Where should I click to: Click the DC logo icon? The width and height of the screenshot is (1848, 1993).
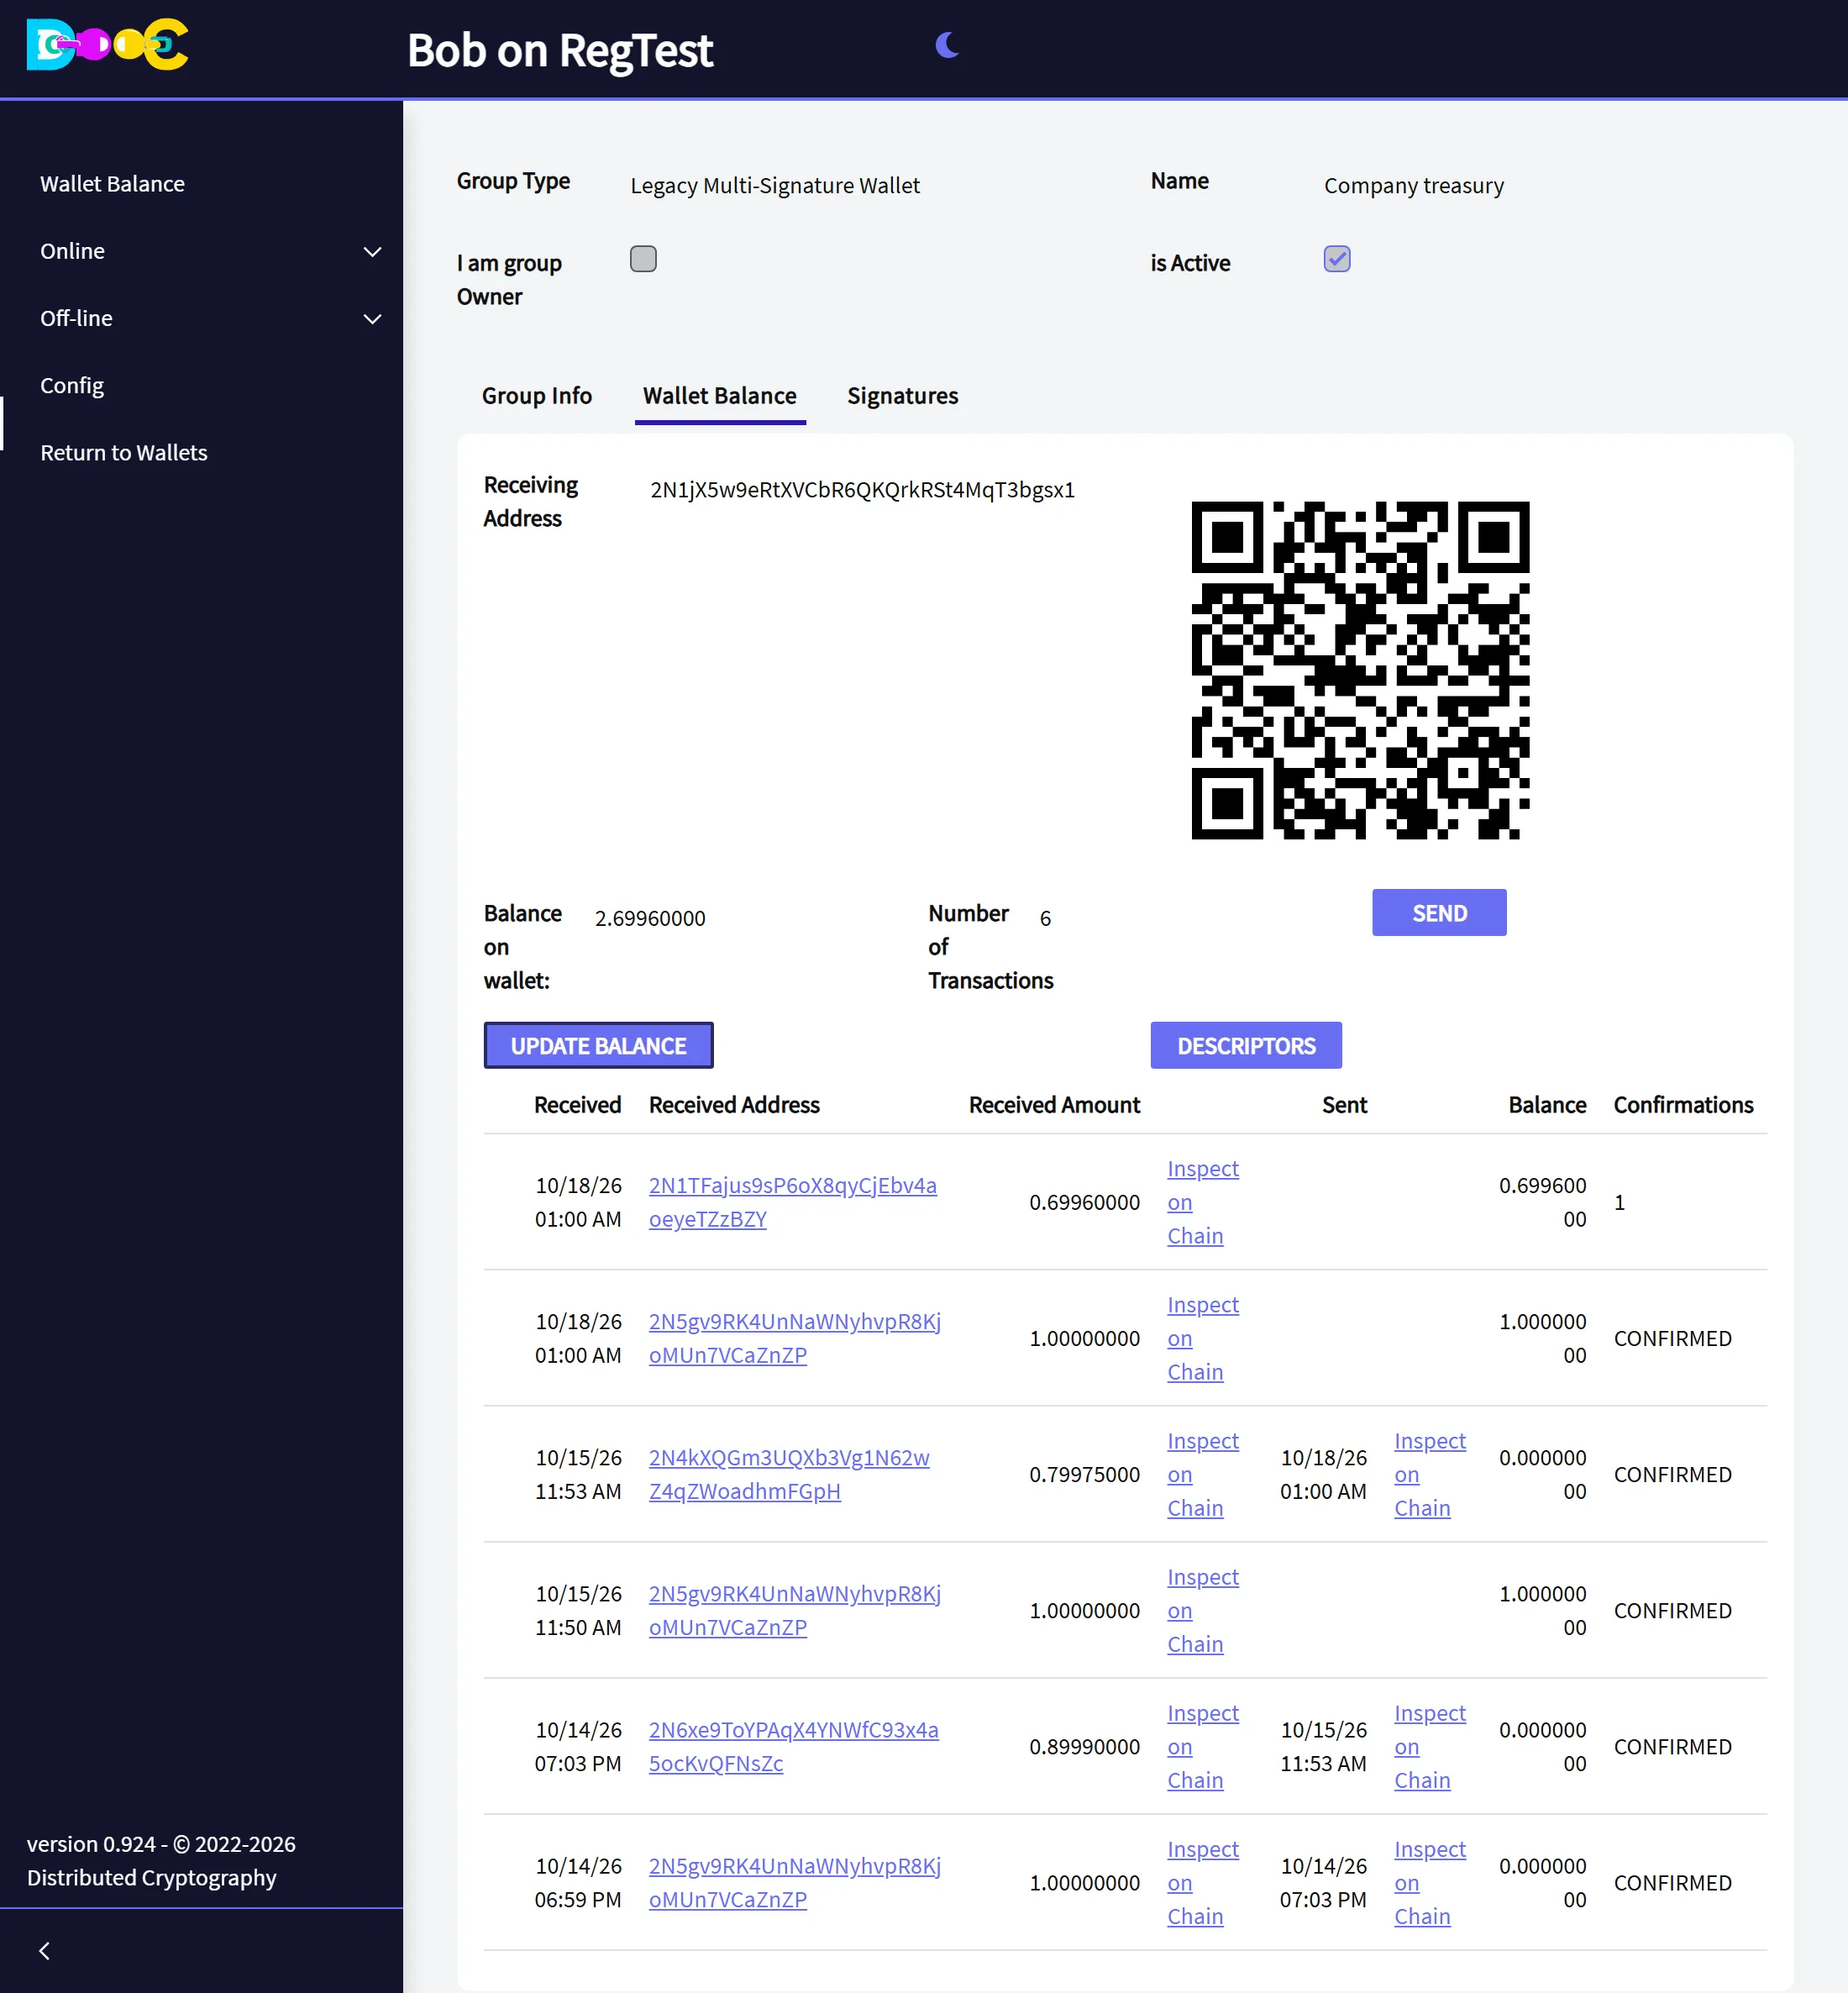[107, 44]
